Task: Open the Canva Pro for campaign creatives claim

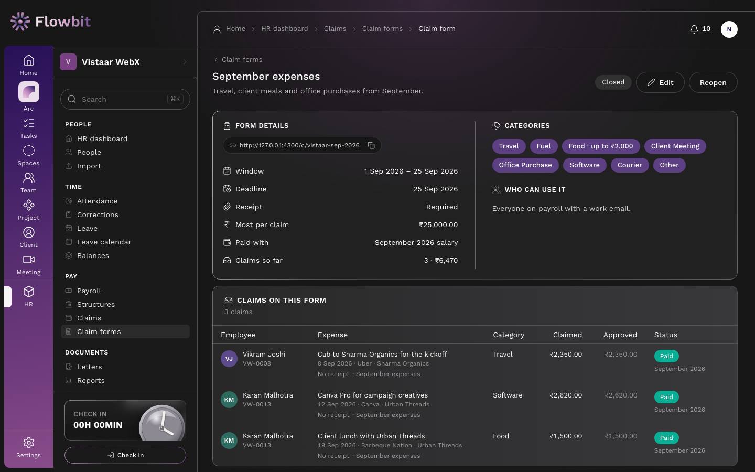Action: pyautogui.click(x=373, y=395)
